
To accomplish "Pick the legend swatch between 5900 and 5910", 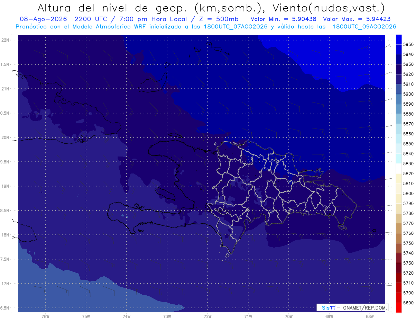I will pos(398,89).
